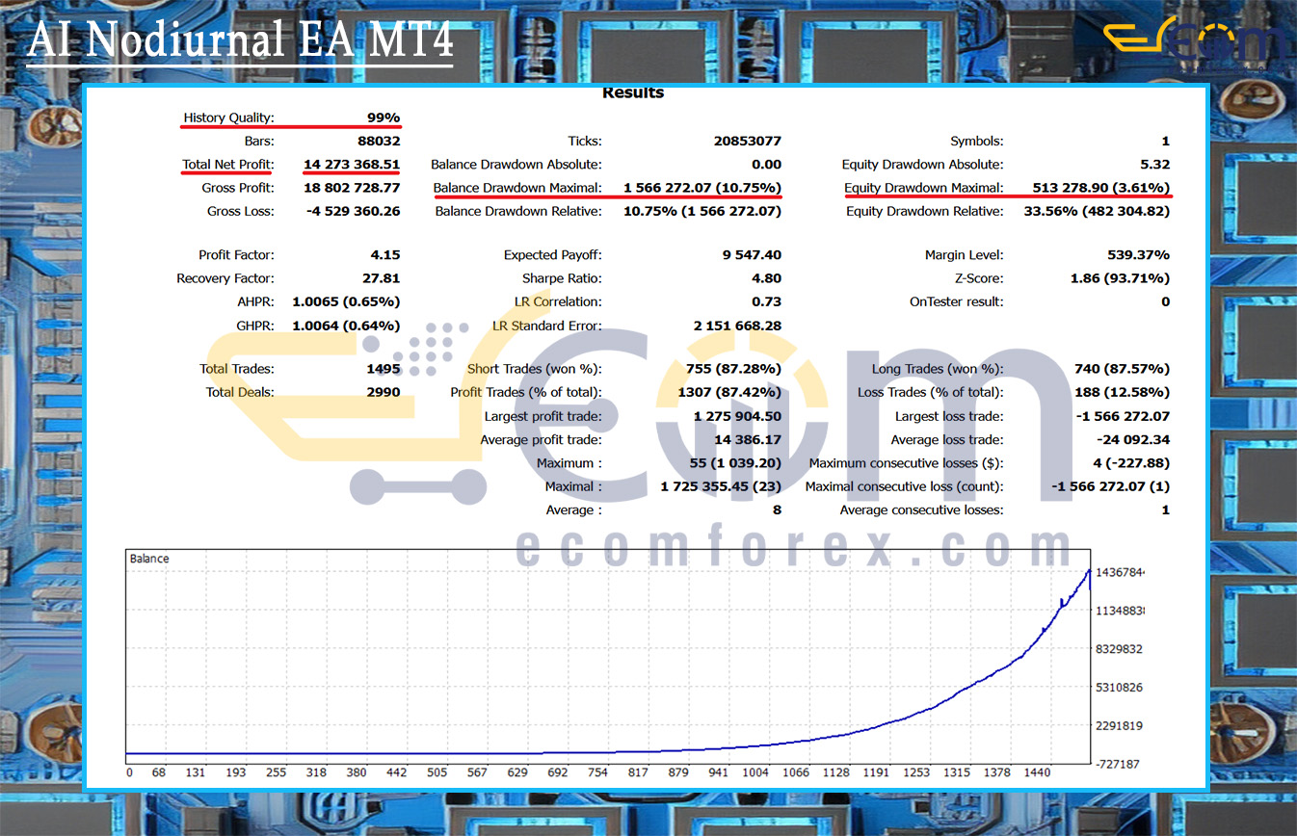Click the 5310826 value on chart y-axis
1297x836 pixels.
(1119, 688)
